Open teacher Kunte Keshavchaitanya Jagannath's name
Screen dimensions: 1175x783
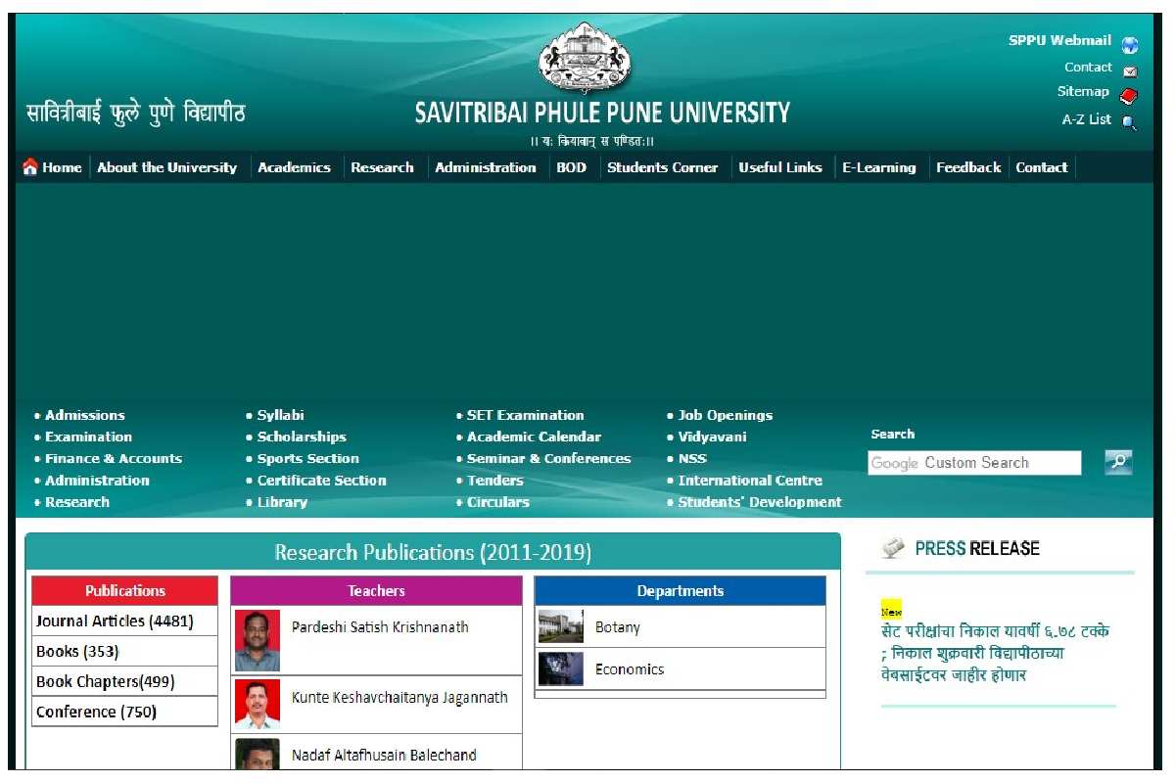point(399,698)
